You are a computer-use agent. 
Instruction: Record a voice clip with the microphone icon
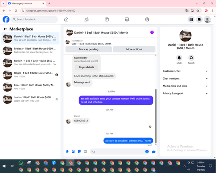coord(67,151)
